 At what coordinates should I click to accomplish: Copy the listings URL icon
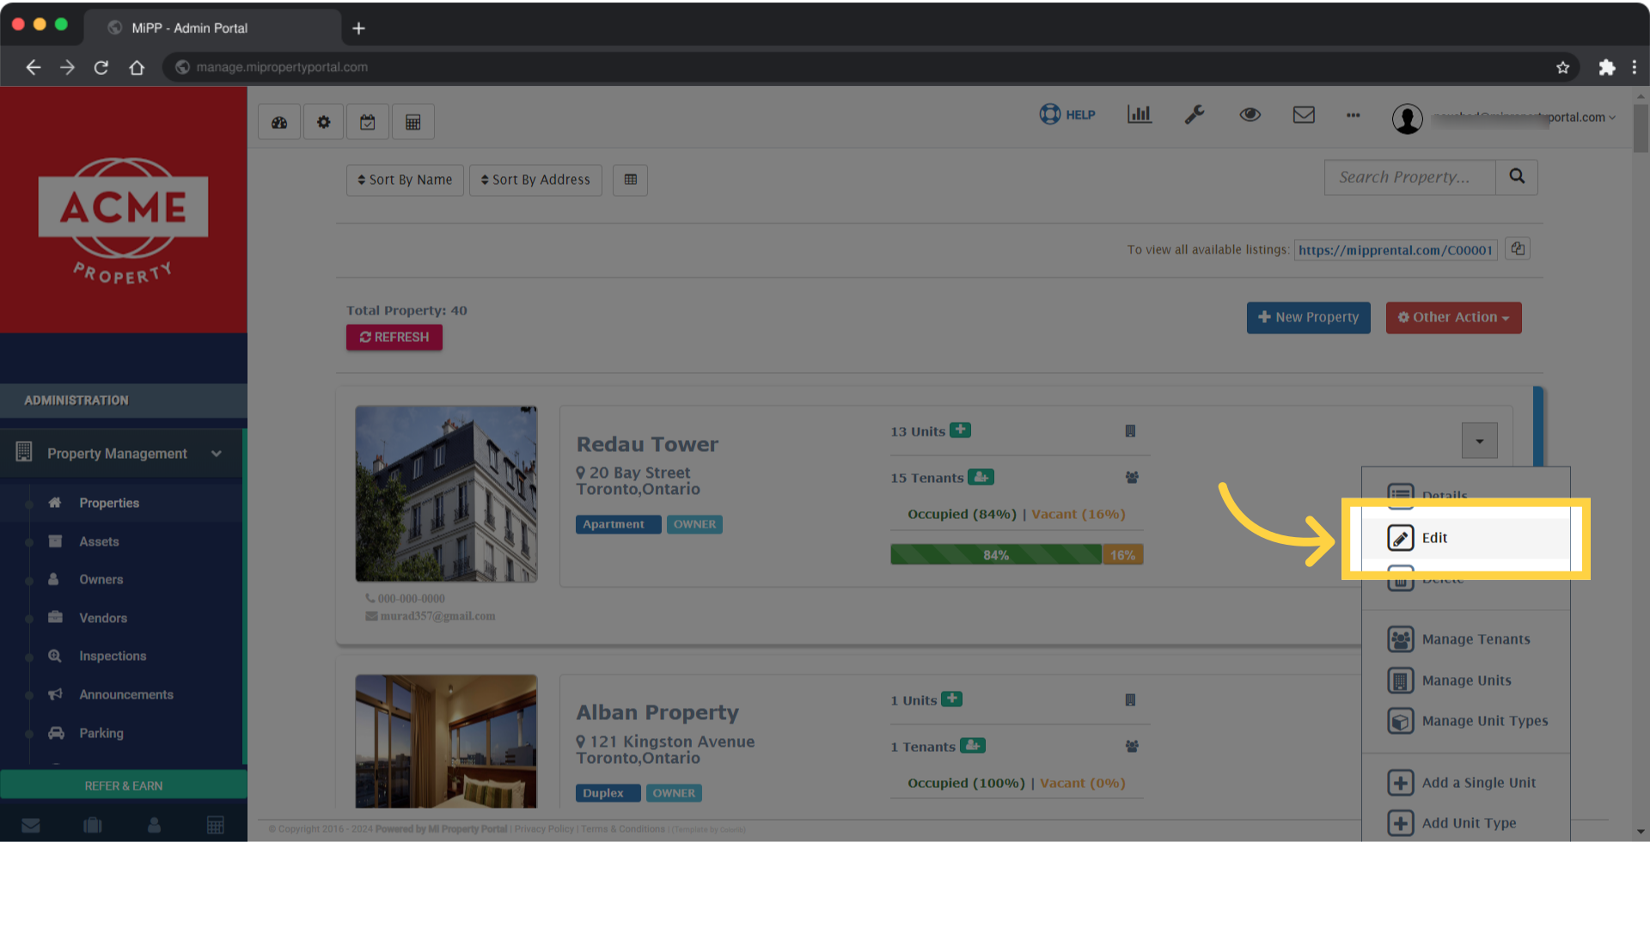(x=1518, y=249)
